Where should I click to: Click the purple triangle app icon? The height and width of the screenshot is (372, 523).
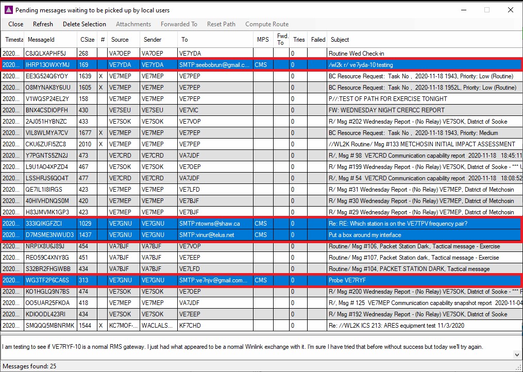pos(8,10)
